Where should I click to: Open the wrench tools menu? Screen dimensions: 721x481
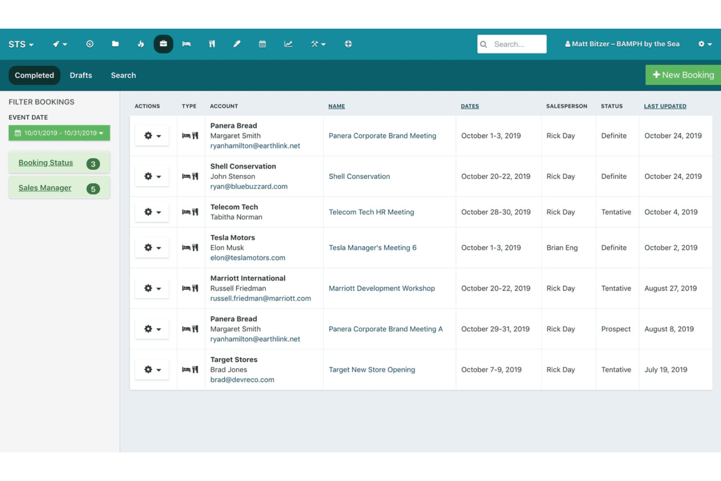(318, 44)
